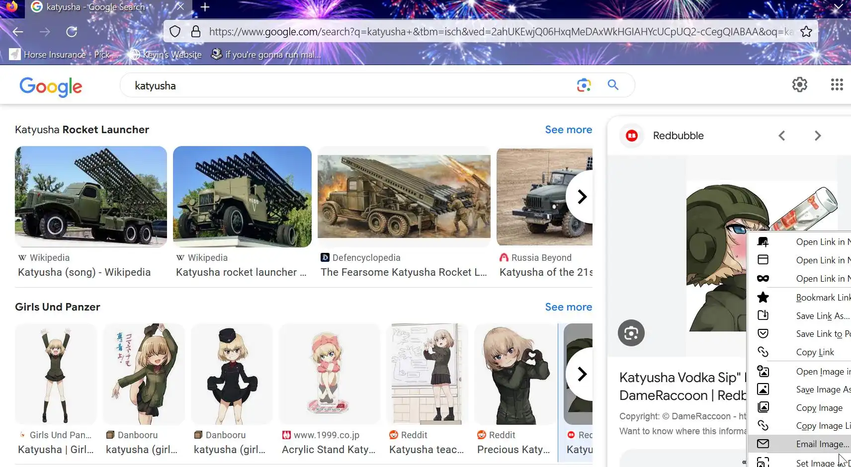The width and height of the screenshot is (851, 467).
Task: Select Copy Image from context menu
Action: coord(799,408)
